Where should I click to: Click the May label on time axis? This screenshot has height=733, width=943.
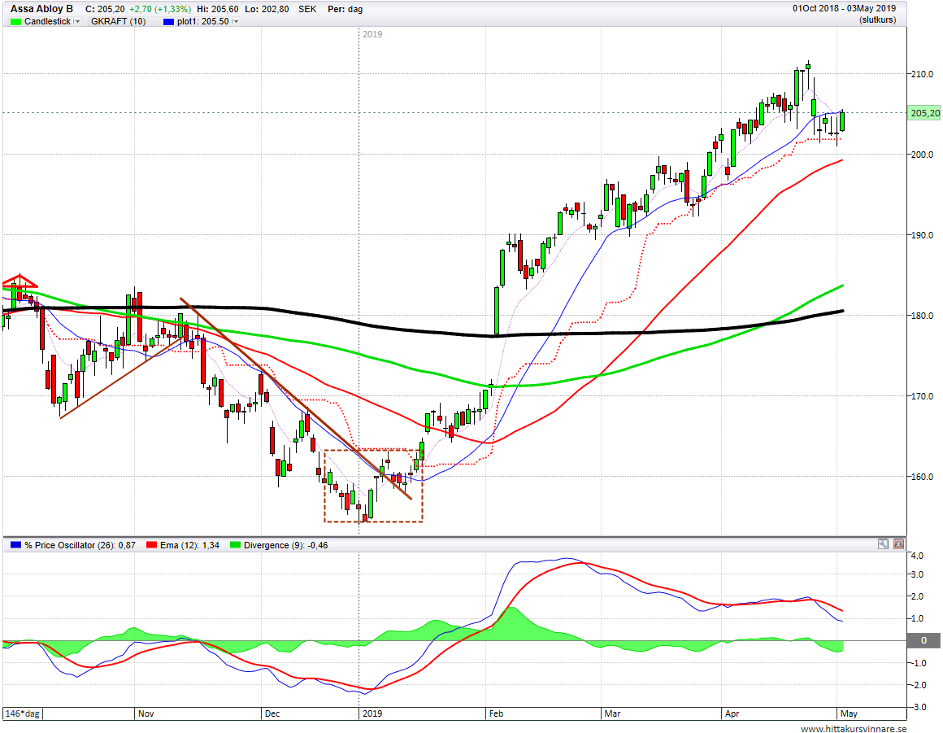[x=849, y=713]
